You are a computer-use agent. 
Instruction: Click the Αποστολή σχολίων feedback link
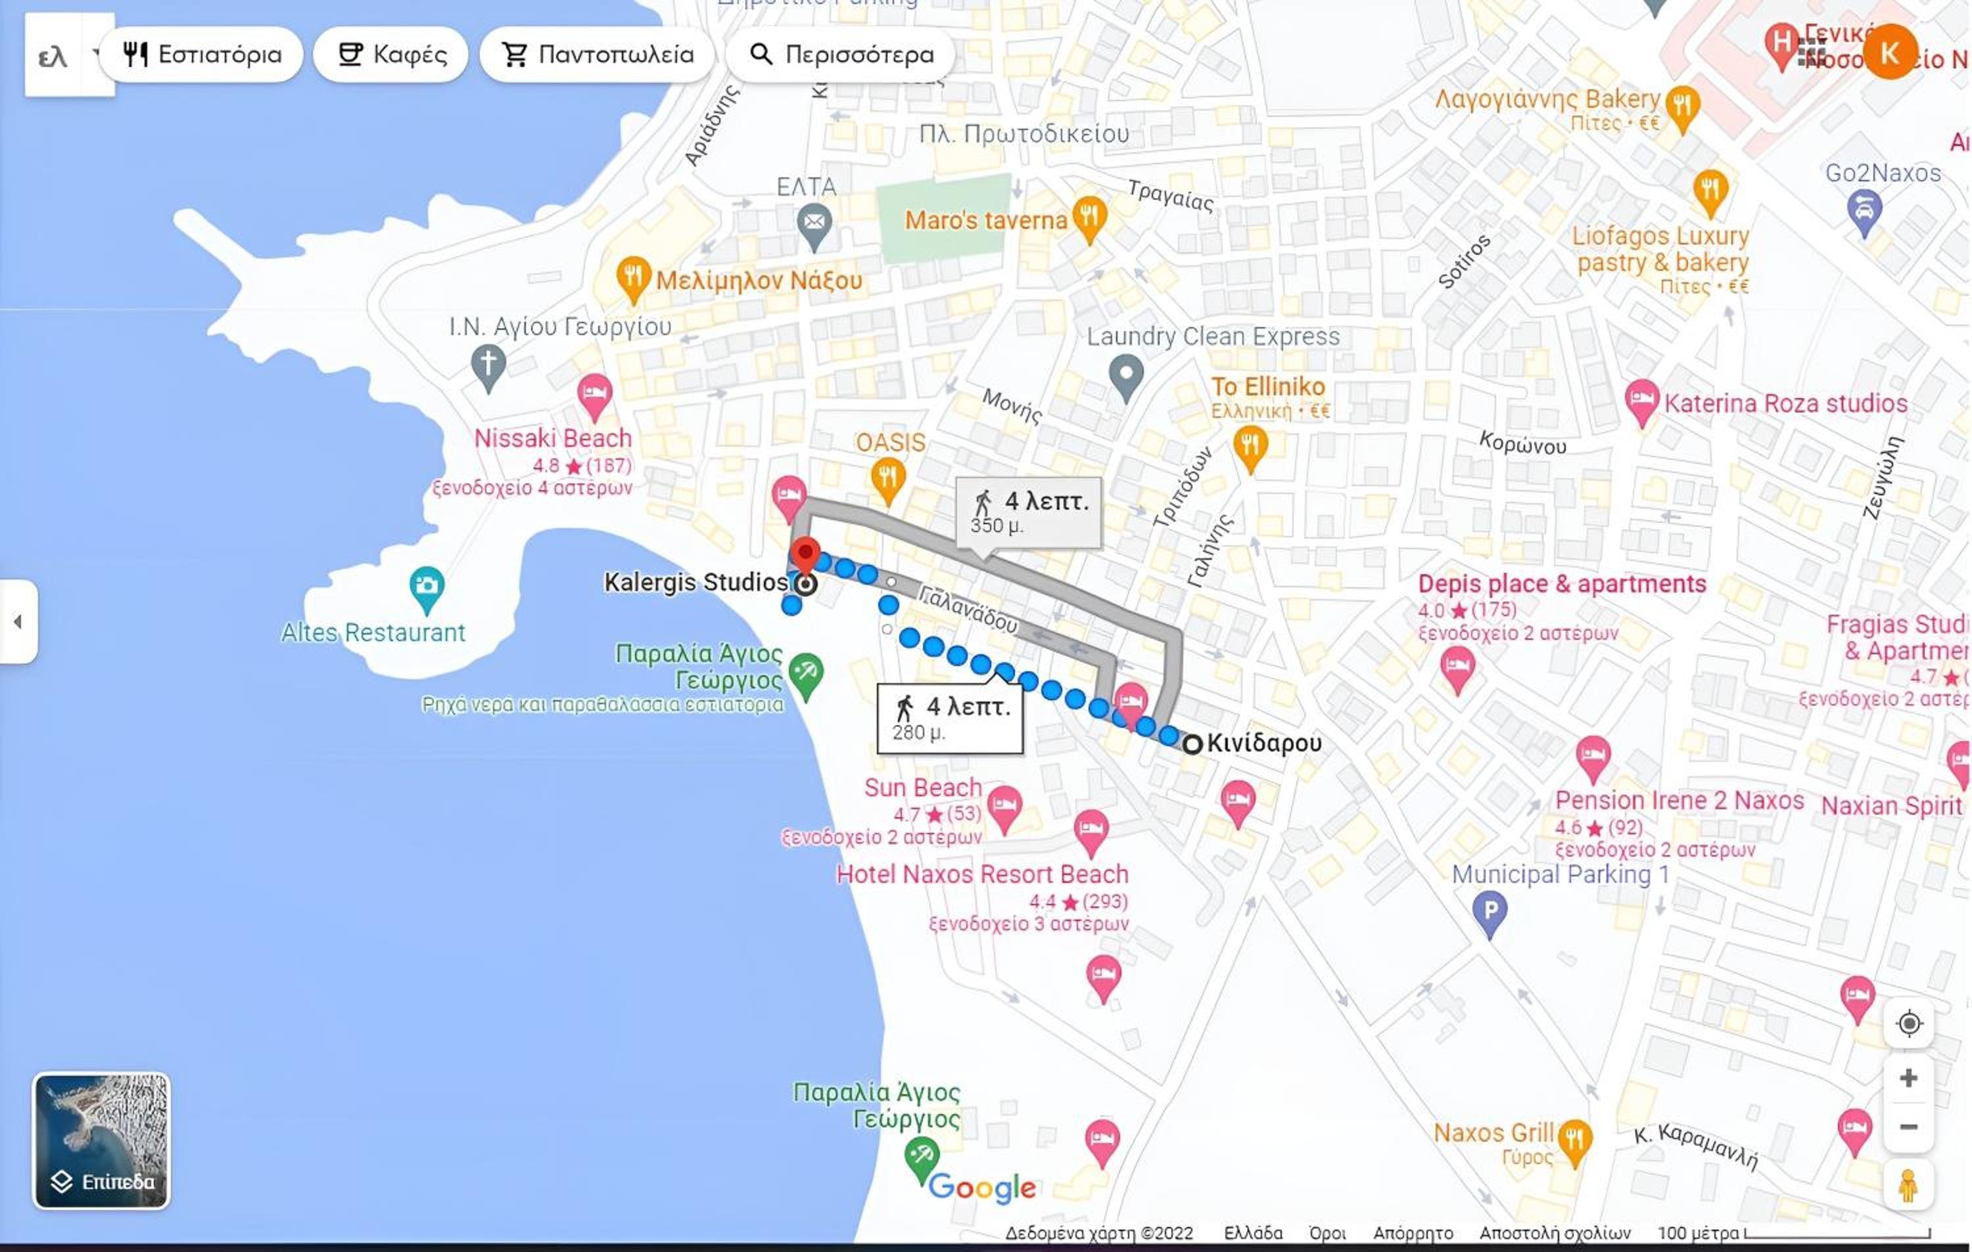[1555, 1233]
